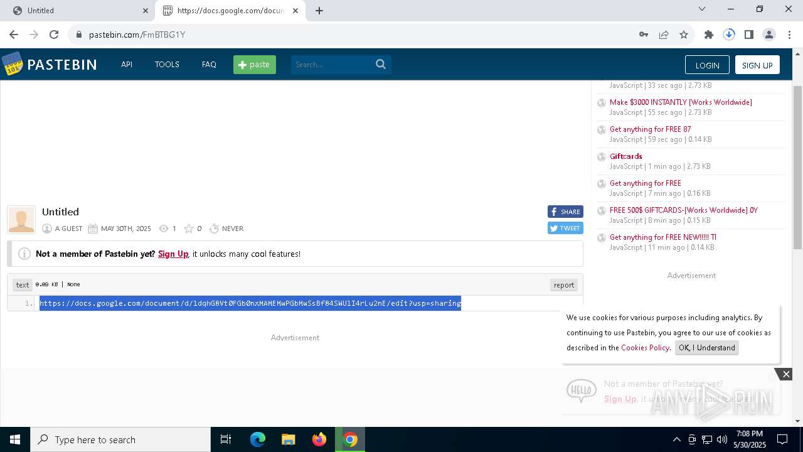The height and width of the screenshot is (452, 803).
Task: Click the search magnifier icon
Action: [381, 64]
